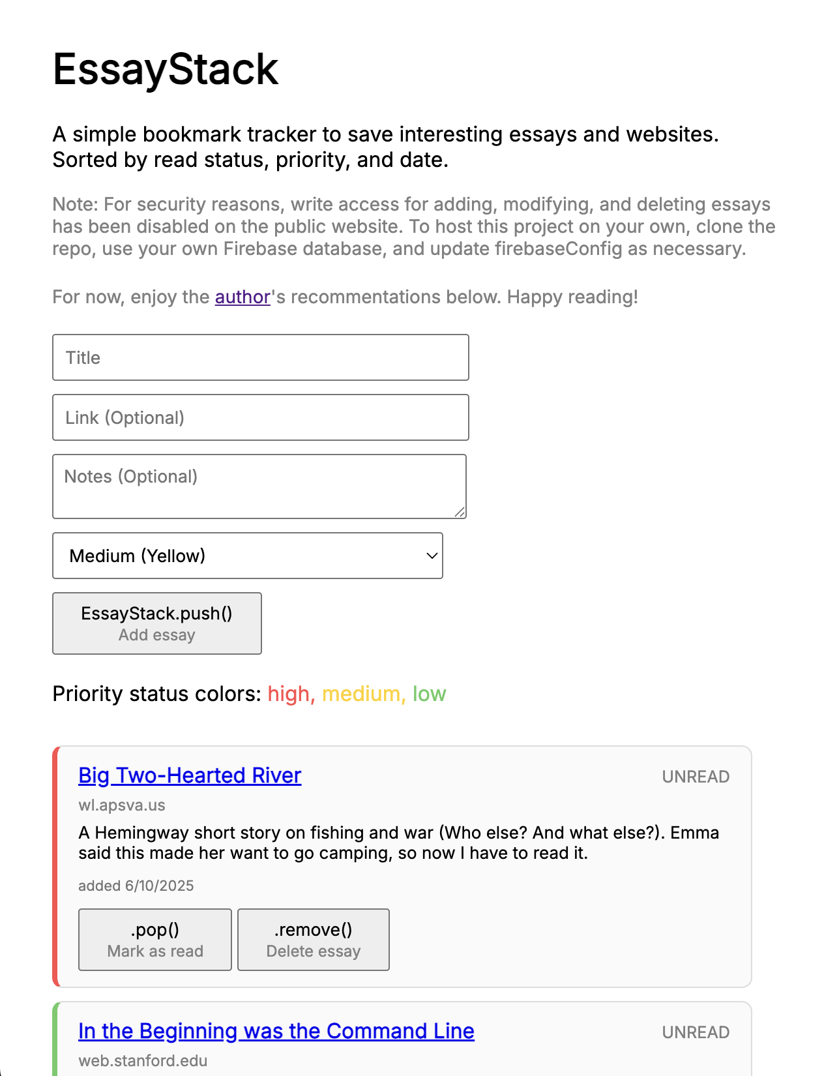Image resolution: width=824 pixels, height=1076 pixels.
Task: Click the "added 6/10/2025" date text
Action: coord(136,886)
